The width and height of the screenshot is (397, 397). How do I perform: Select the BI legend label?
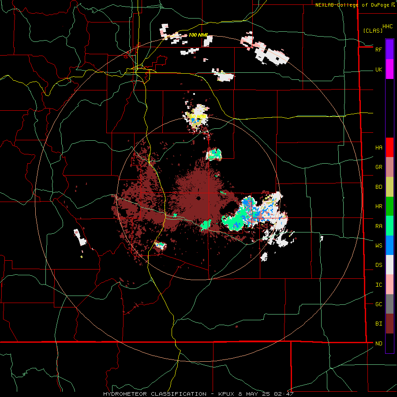pyautogui.click(x=378, y=324)
